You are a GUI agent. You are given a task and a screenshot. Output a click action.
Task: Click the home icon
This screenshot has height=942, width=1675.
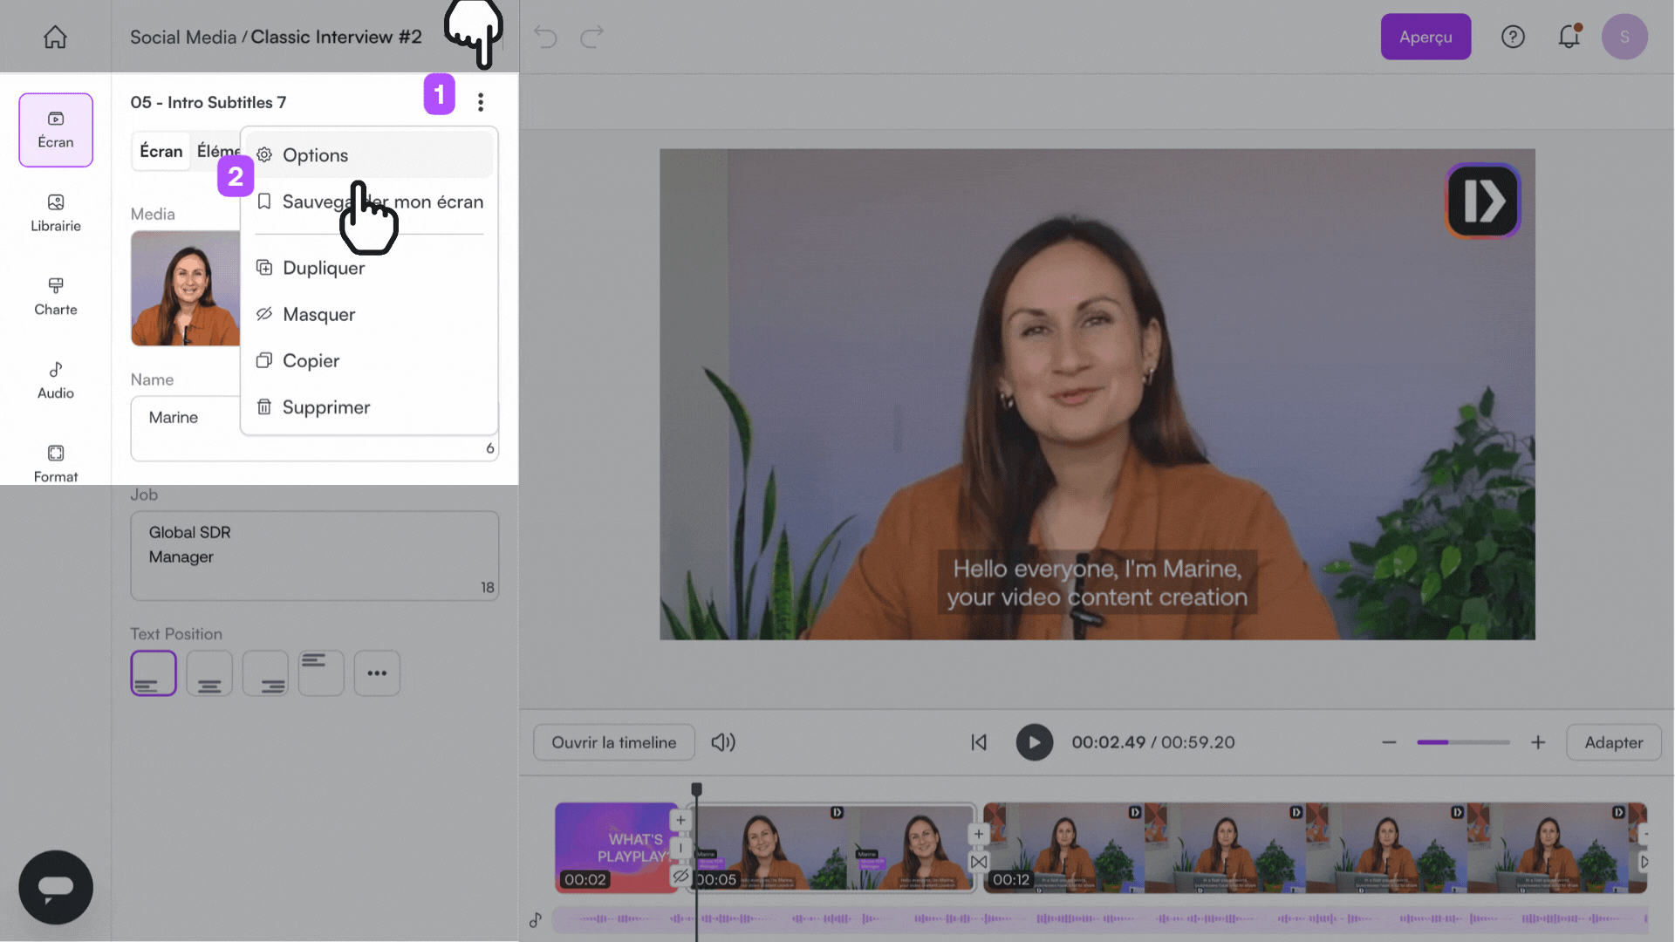coord(55,37)
